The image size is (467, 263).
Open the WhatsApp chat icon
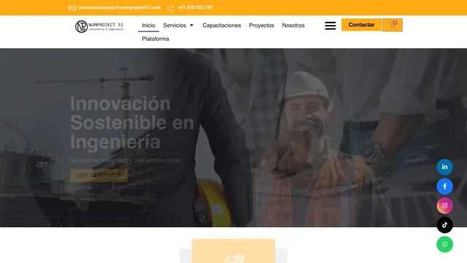click(x=444, y=244)
